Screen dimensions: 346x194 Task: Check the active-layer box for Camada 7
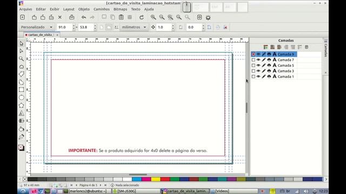click(x=254, y=60)
